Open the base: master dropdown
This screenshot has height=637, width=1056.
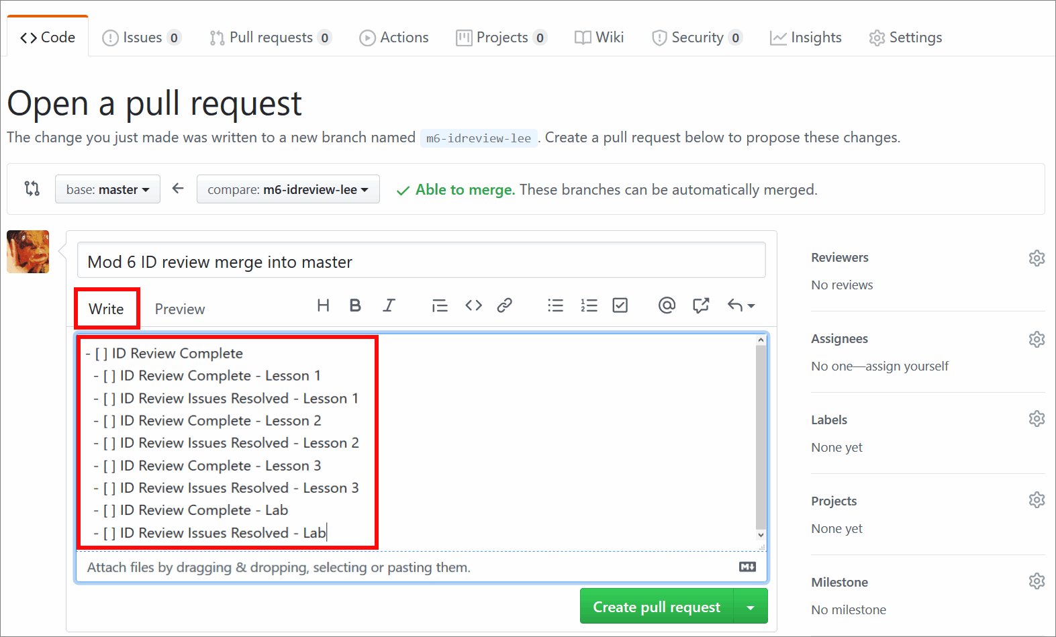point(107,189)
